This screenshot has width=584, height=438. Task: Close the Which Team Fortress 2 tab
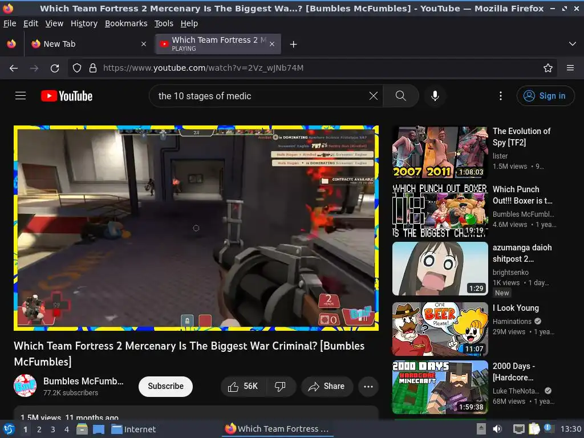pos(272,44)
